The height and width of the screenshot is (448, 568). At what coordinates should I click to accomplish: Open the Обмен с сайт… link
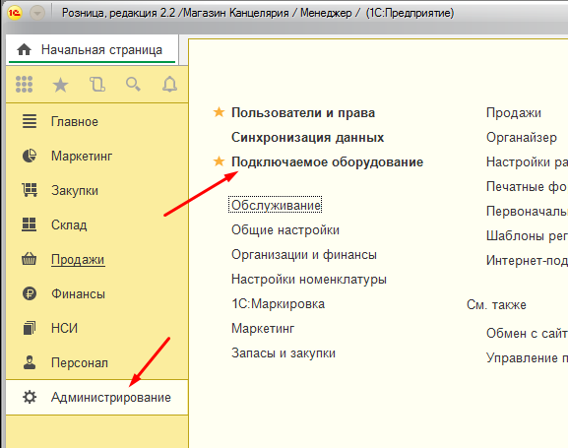click(x=527, y=333)
